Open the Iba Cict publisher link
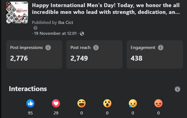 (x=66, y=22)
